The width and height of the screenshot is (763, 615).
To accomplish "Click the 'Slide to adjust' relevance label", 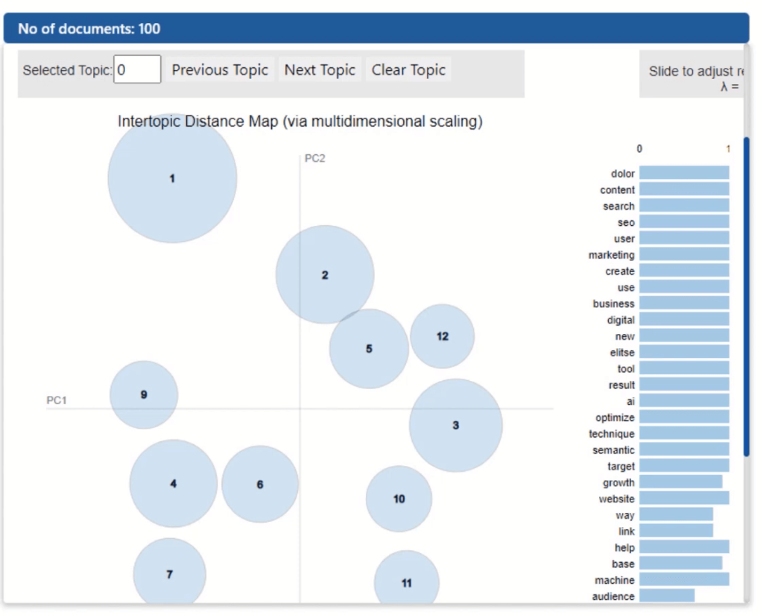I will pos(697,71).
